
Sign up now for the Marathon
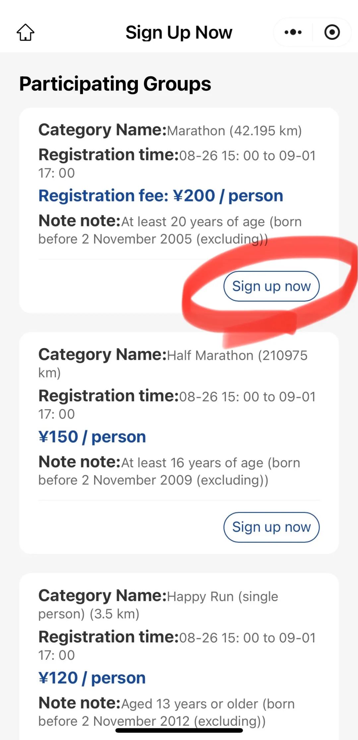click(x=271, y=286)
